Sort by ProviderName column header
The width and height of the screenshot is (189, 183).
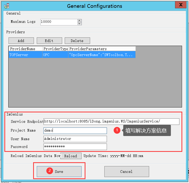click(25, 49)
